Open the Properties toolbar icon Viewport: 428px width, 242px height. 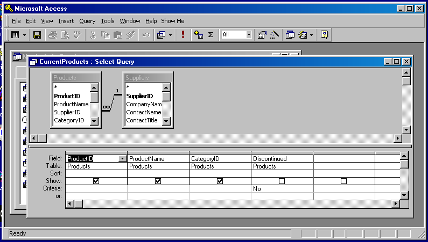(262, 35)
